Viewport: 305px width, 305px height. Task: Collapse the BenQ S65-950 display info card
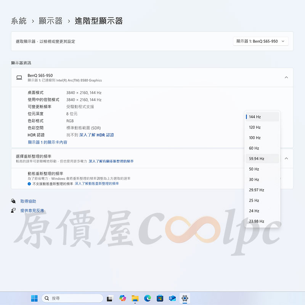click(286, 77)
